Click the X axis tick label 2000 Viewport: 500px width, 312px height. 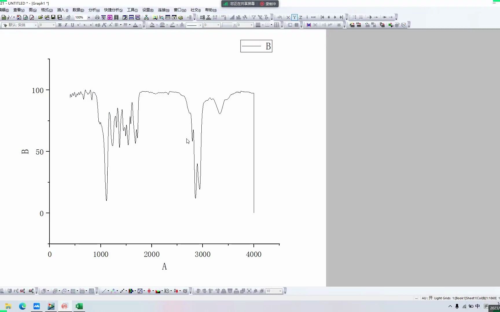(152, 254)
